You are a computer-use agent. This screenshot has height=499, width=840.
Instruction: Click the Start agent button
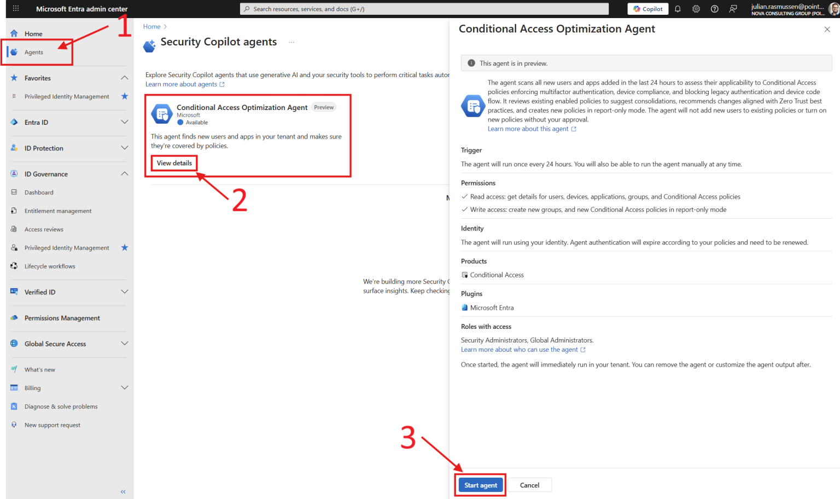pyautogui.click(x=480, y=485)
